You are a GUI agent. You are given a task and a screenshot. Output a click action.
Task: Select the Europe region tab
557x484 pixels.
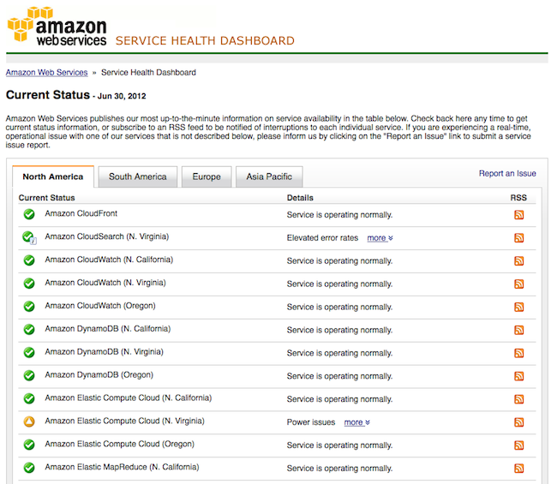tap(207, 176)
